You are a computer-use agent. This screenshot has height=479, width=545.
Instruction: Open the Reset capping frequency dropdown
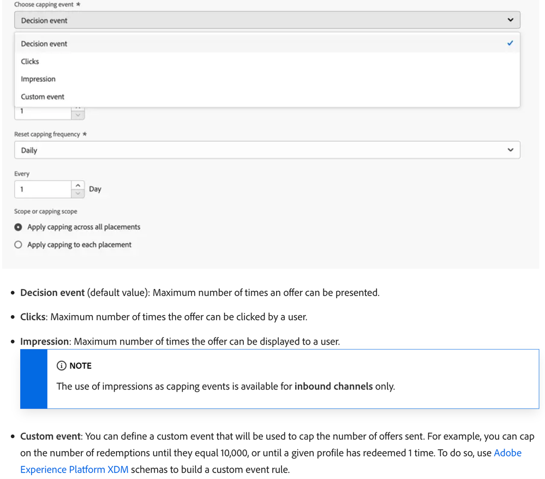pos(267,150)
